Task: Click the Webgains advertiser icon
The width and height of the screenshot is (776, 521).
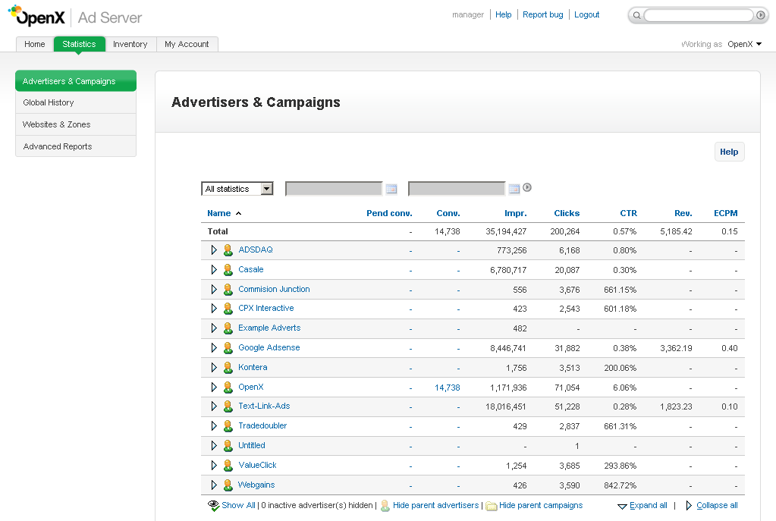Action: pyautogui.click(x=228, y=485)
